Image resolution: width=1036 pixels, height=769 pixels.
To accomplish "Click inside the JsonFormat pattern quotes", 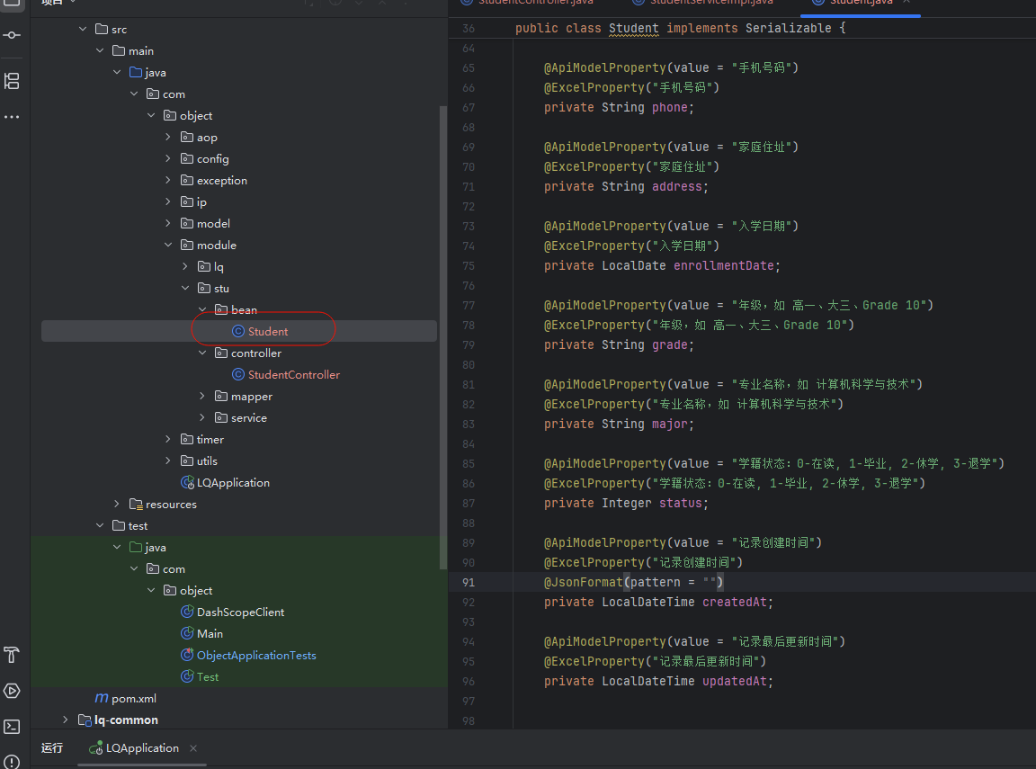I will (x=709, y=583).
